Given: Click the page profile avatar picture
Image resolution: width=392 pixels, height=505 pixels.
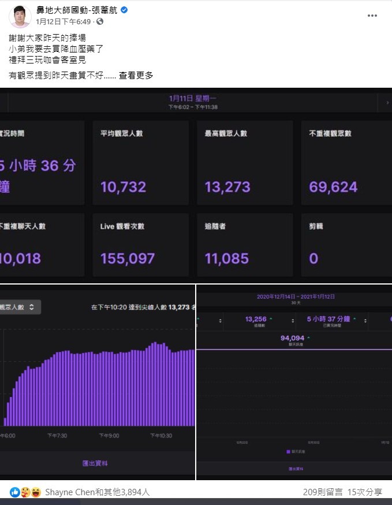Looking at the screenshot, I should coord(20,16).
